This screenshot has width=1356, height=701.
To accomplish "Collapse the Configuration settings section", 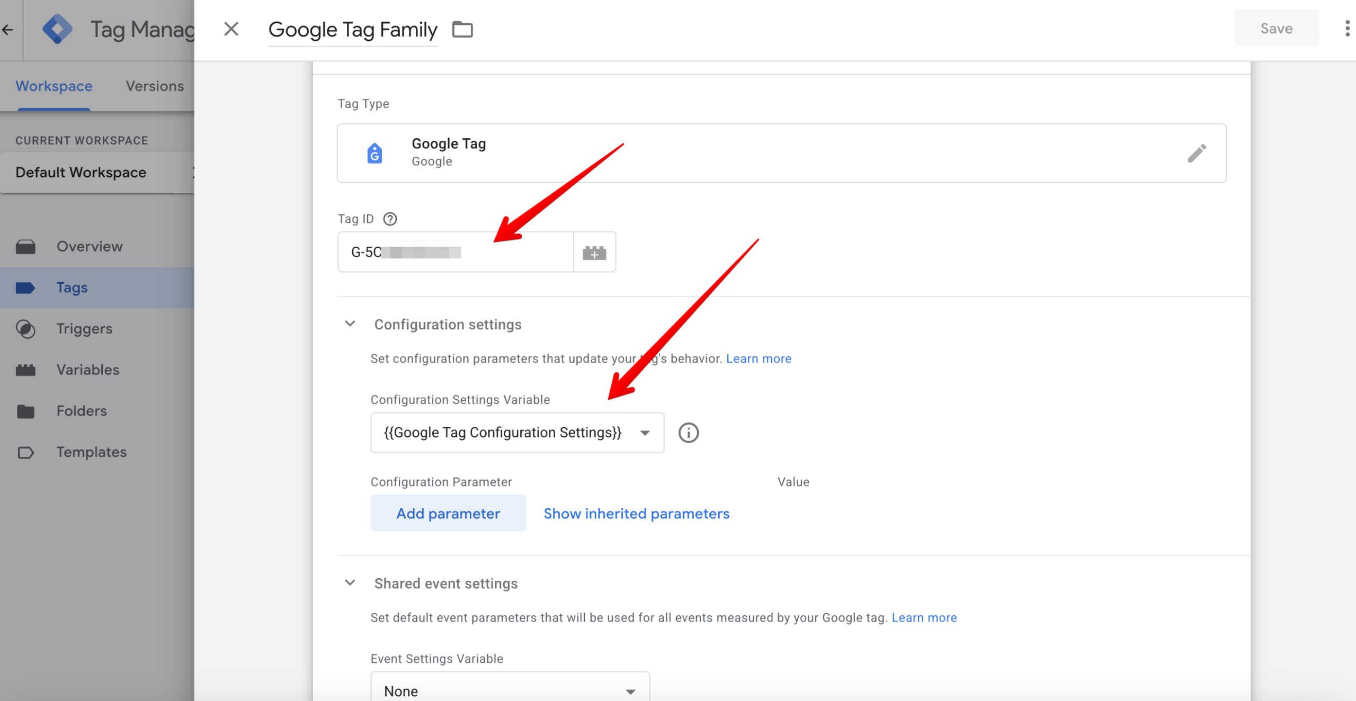I will point(350,323).
